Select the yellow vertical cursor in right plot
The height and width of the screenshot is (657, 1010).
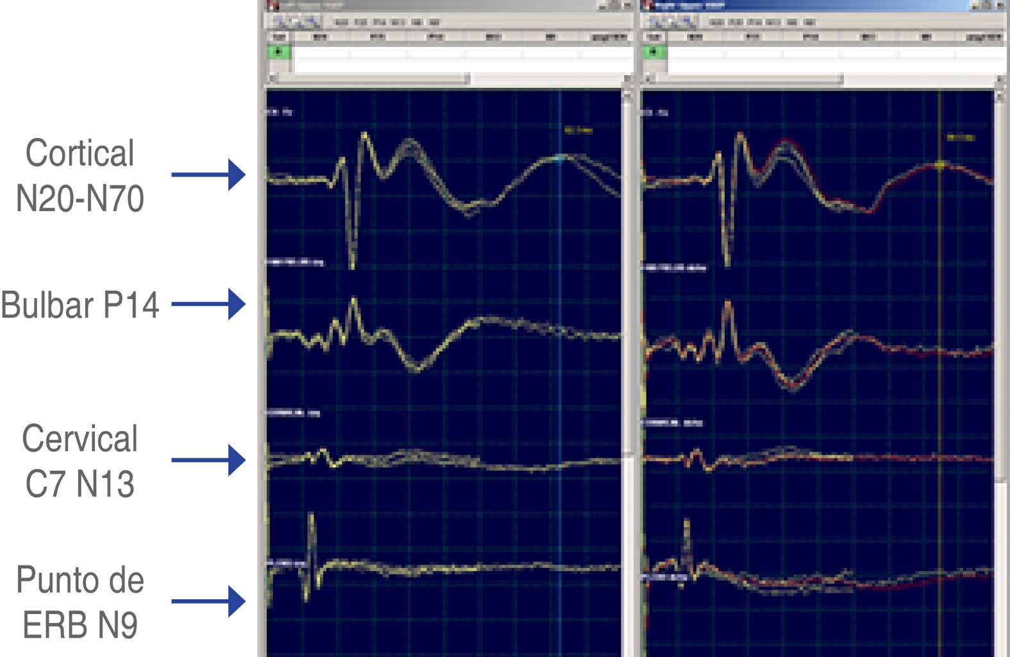tap(939, 385)
